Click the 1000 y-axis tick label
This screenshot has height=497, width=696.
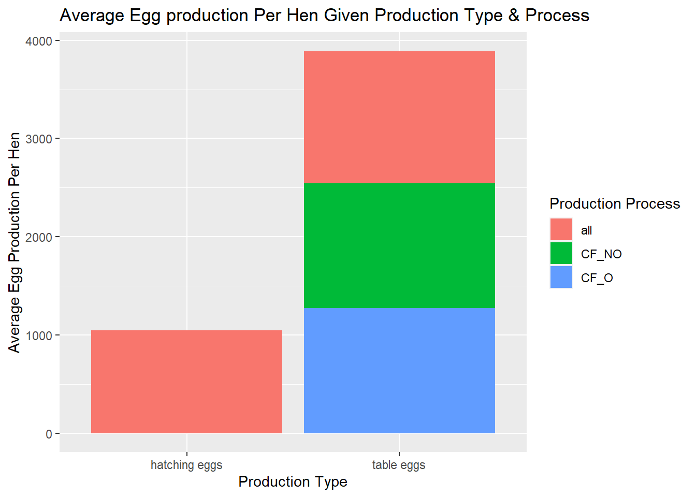(39, 336)
